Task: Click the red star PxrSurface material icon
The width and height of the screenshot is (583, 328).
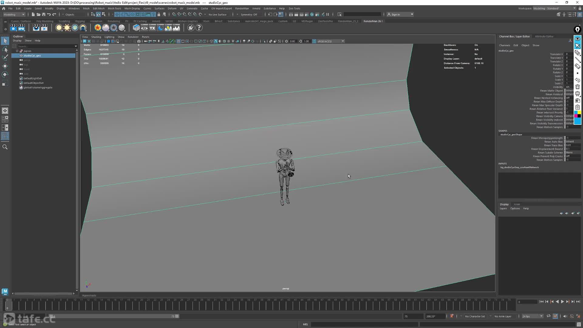Action: coord(97,28)
